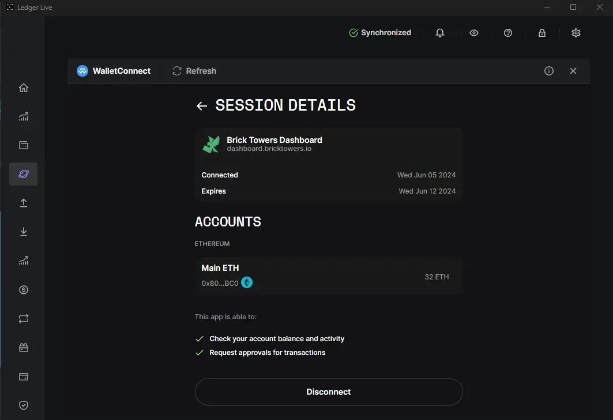Viewport: 613px width, 420px height.
Task: Click the Brick Towers Dashboard title
Action: coord(274,140)
